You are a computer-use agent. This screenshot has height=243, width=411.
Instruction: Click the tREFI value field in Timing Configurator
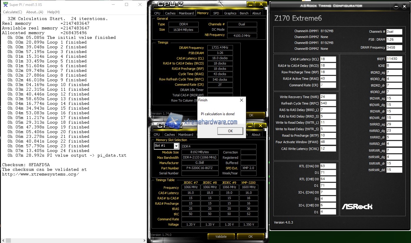pyautogui.click(x=394, y=59)
